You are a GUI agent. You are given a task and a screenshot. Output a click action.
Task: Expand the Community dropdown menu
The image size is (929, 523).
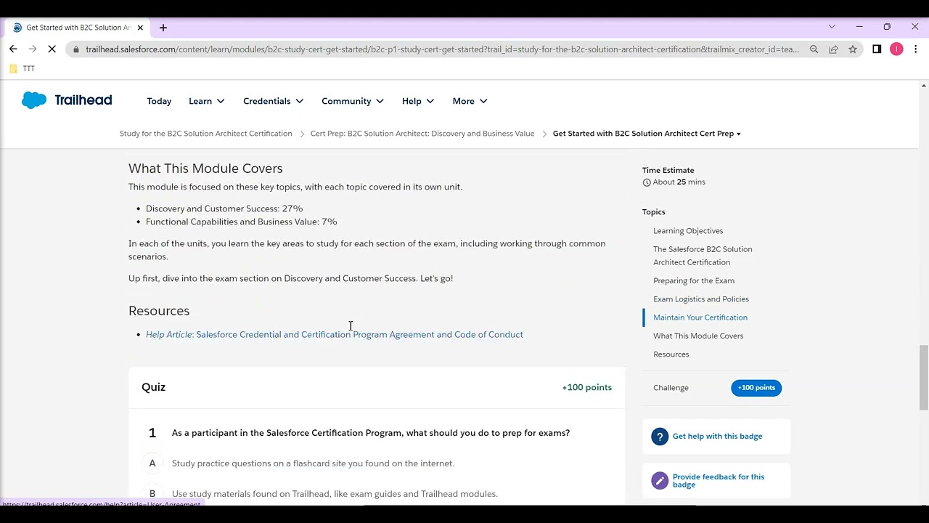[353, 101]
